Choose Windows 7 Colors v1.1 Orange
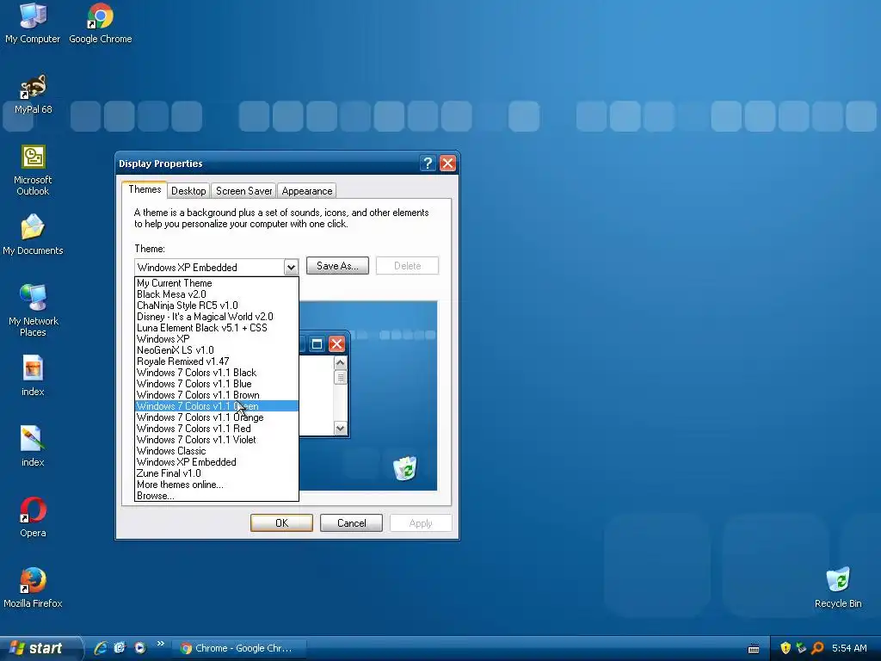This screenshot has height=661, width=881. tap(216, 417)
